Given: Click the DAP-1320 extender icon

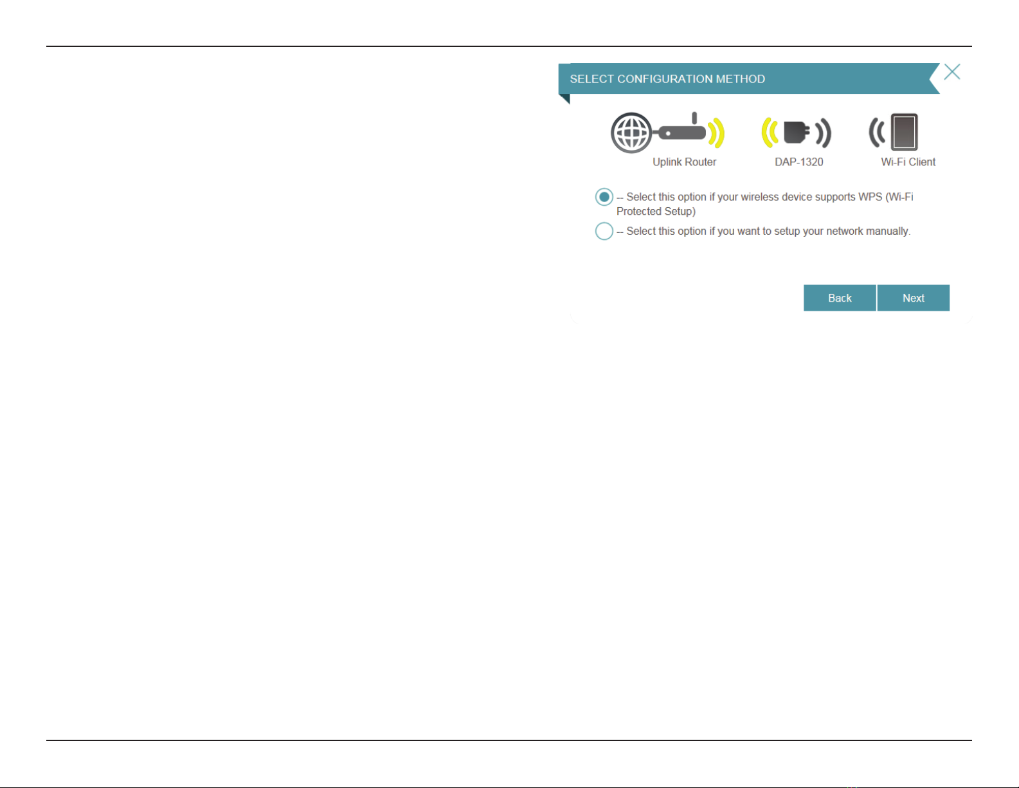Looking at the screenshot, I should (797, 133).
